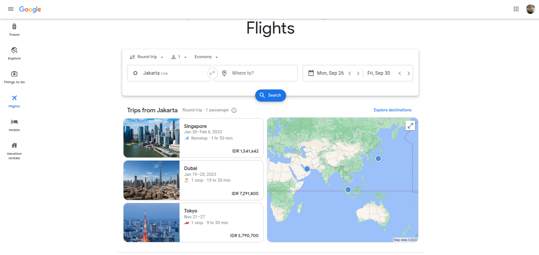Expand the map to fullscreen
Screen dimensions: 539x255
click(411, 126)
